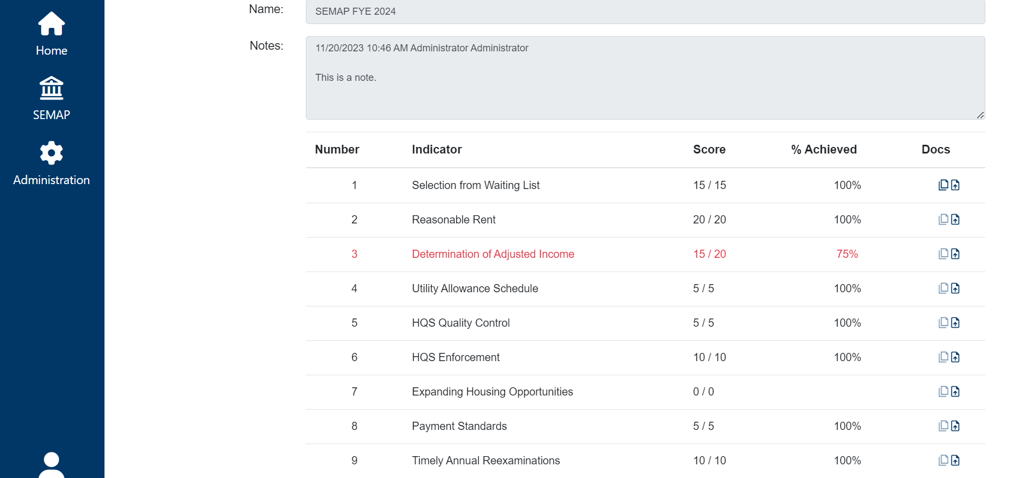Upload document for Determination of Adjusted Income
The height and width of the screenshot is (478, 1028).
tap(955, 254)
